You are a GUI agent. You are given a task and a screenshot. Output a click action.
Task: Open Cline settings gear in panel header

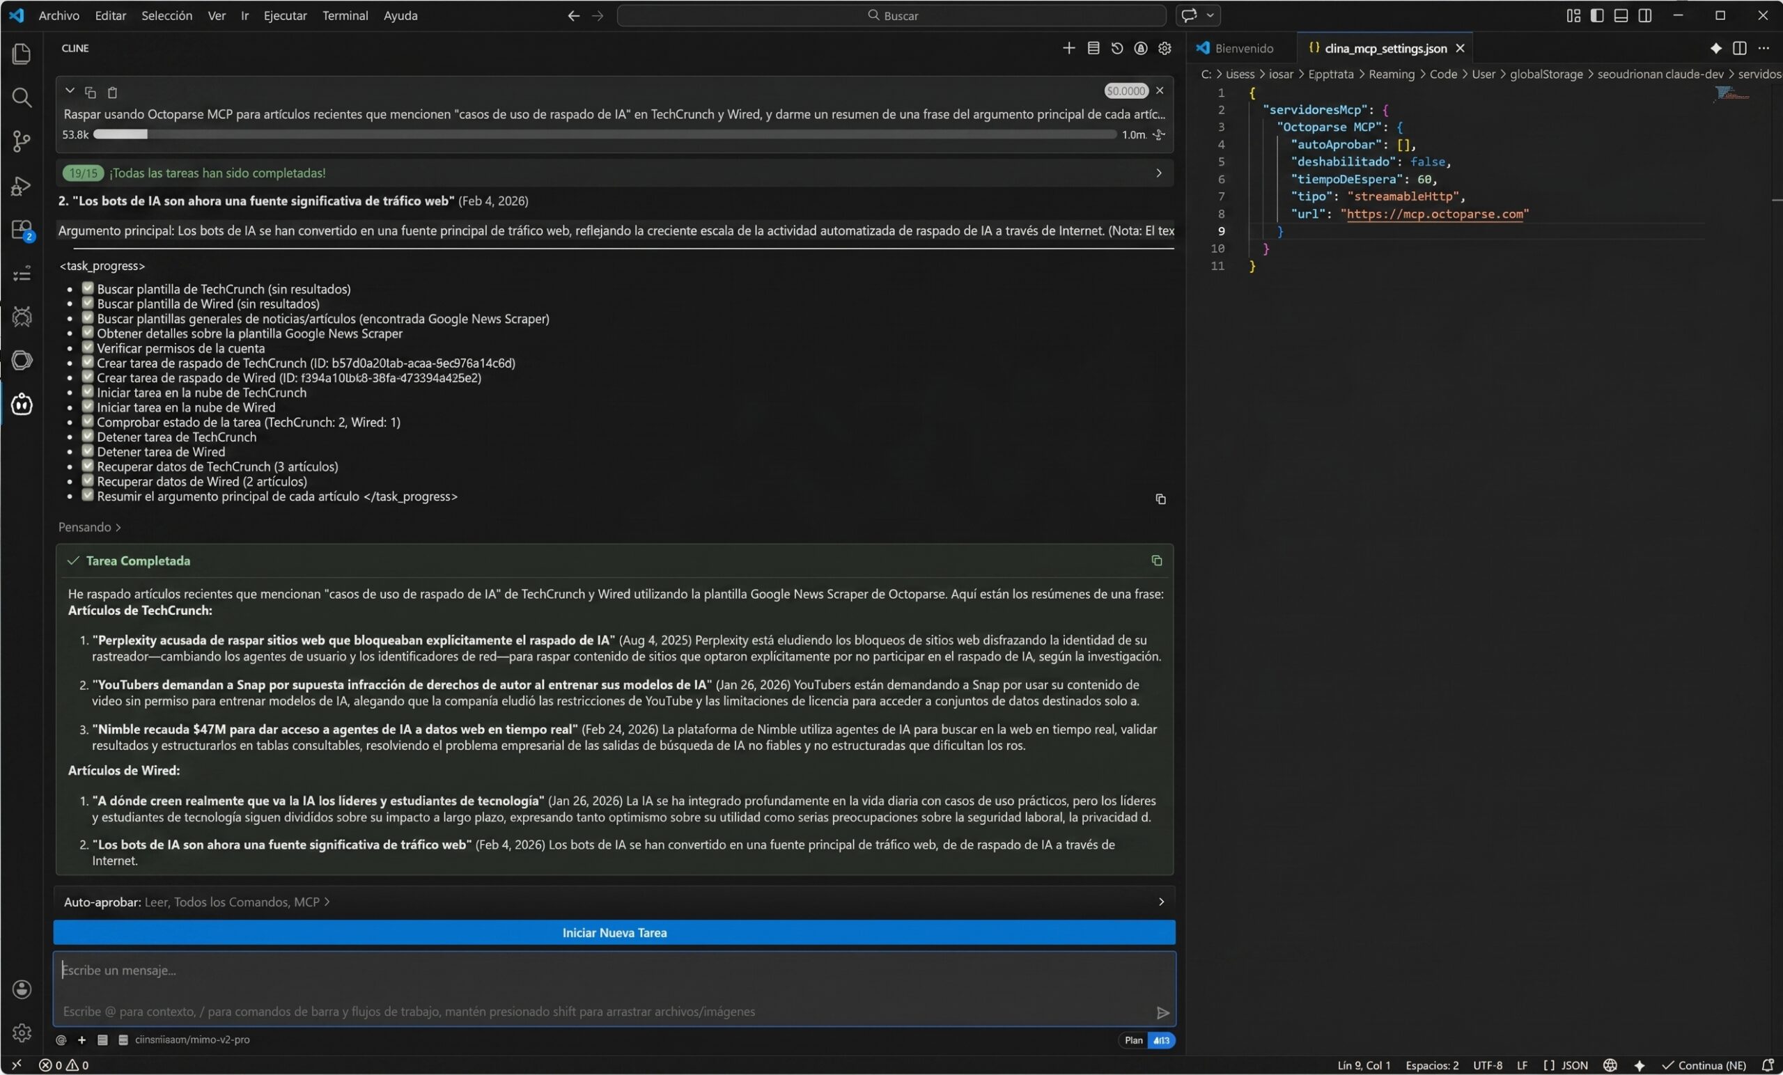pyautogui.click(x=1165, y=48)
